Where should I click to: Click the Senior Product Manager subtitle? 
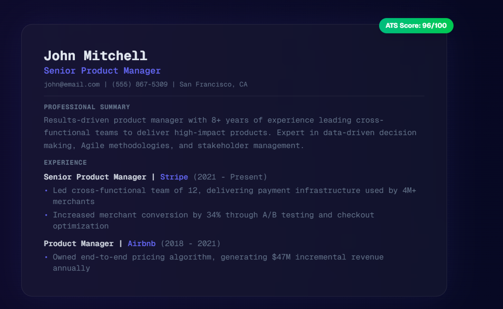[x=102, y=71]
